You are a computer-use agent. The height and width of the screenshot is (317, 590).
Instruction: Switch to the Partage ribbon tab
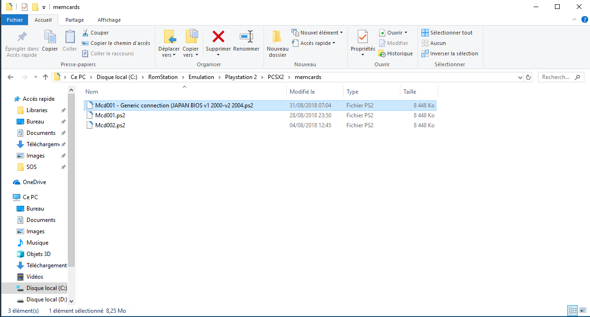[x=74, y=20]
